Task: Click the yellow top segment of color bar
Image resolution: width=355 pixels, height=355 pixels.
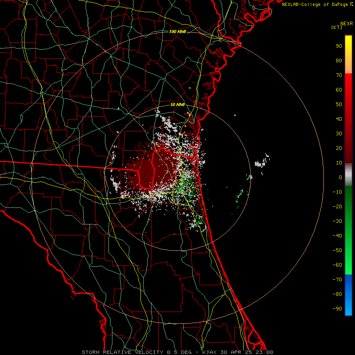Action: (348, 54)
